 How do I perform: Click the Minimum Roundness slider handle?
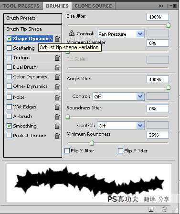(x=92, y=143)
